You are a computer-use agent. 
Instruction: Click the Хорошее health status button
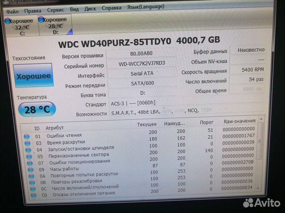[33, 75]
